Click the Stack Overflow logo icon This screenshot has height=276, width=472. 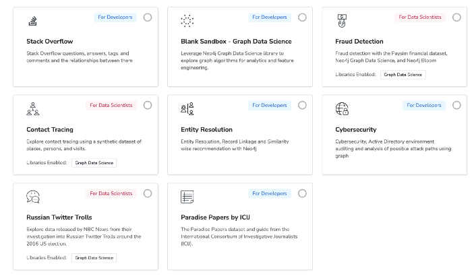[x=33, y=21]
